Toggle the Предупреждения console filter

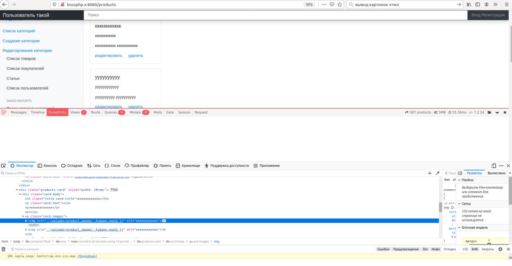(x=406, y=249)
